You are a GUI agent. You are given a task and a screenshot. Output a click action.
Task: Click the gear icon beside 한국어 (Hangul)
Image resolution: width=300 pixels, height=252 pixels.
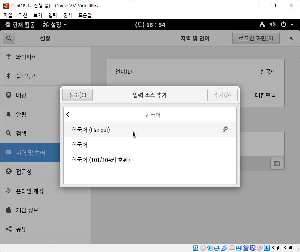[x=225, y=129]
